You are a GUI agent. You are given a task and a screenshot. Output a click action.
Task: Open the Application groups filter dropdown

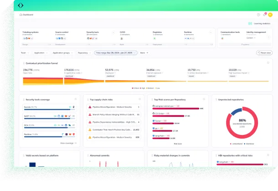click(x=63, y=53)
